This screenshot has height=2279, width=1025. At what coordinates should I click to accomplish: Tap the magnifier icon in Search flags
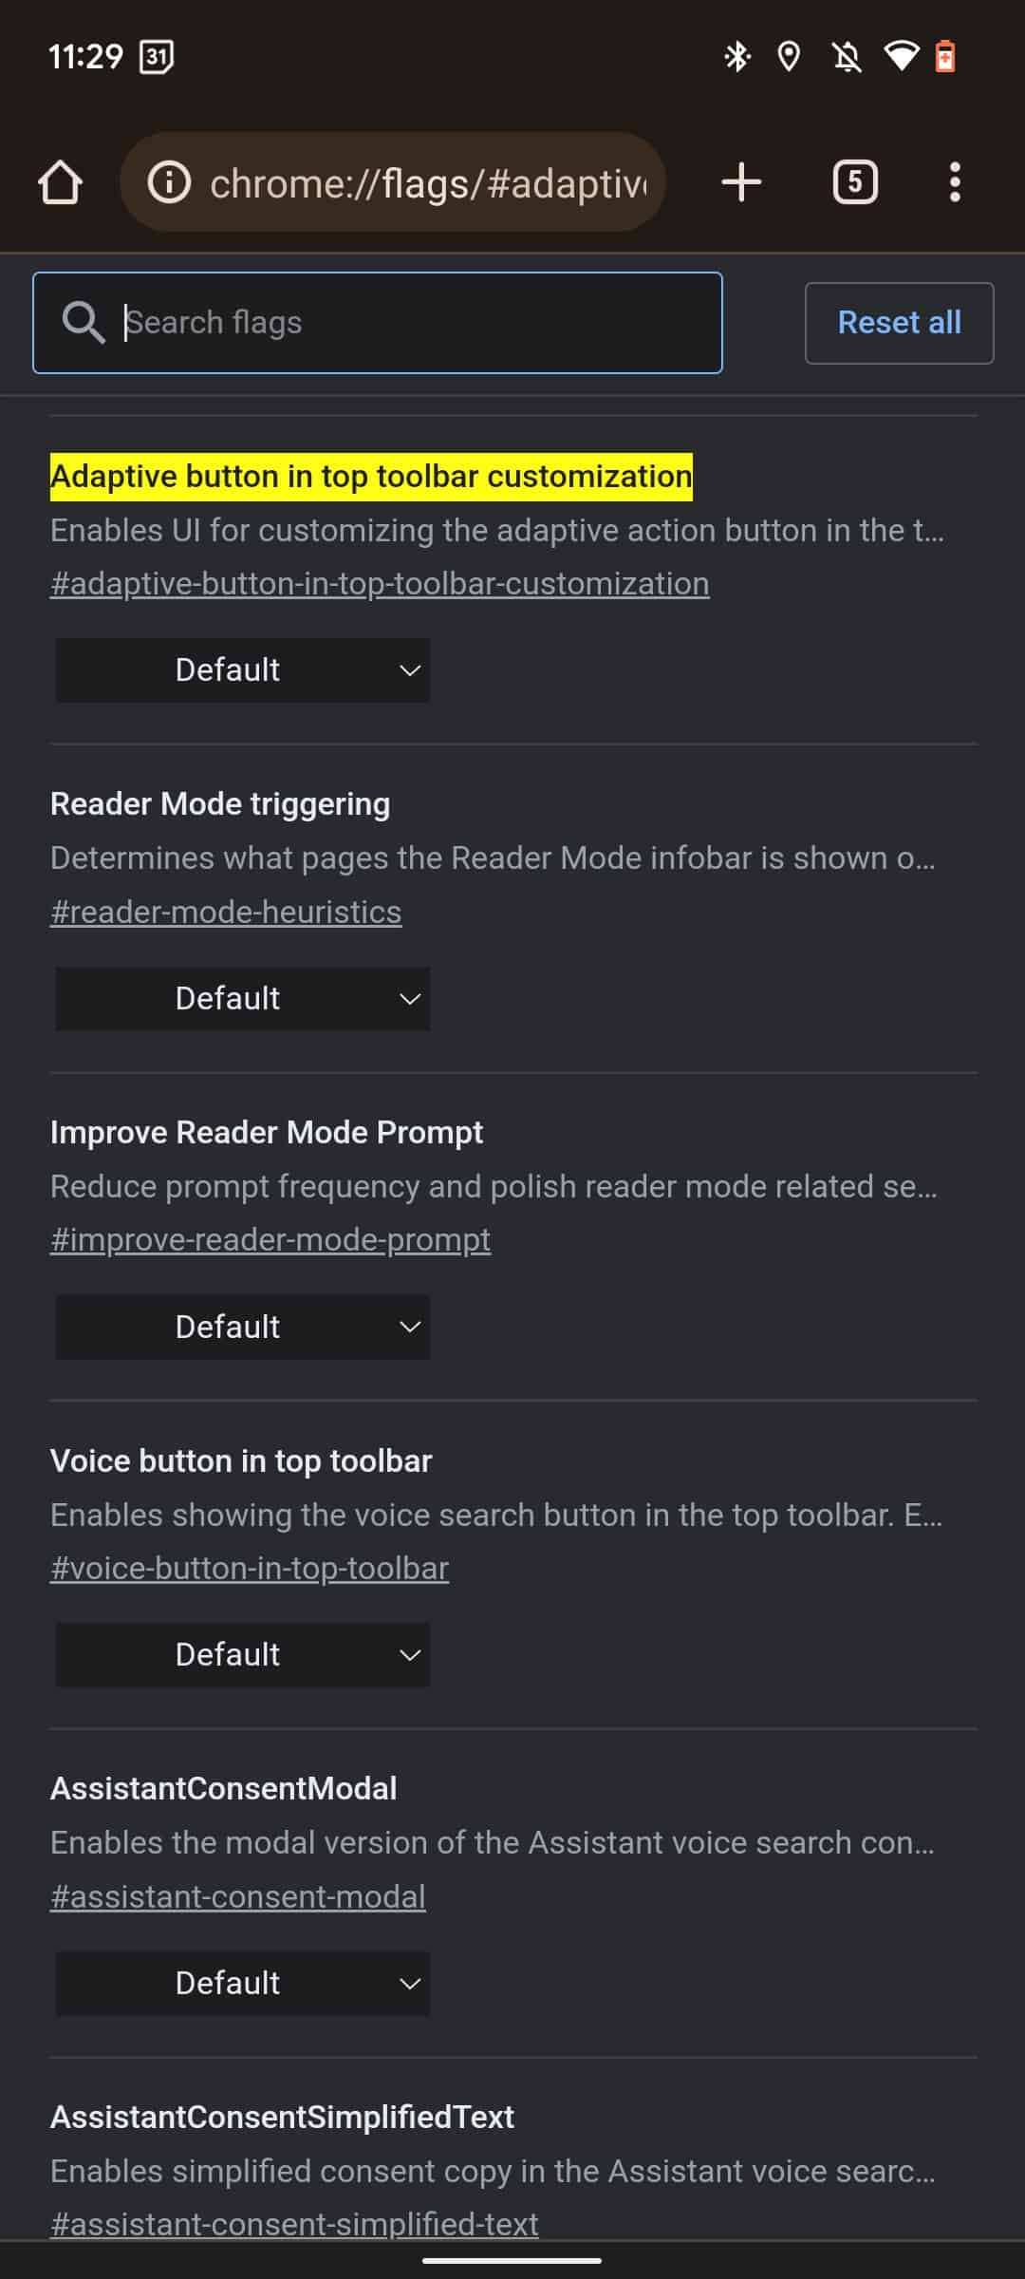tap(84, 323)
